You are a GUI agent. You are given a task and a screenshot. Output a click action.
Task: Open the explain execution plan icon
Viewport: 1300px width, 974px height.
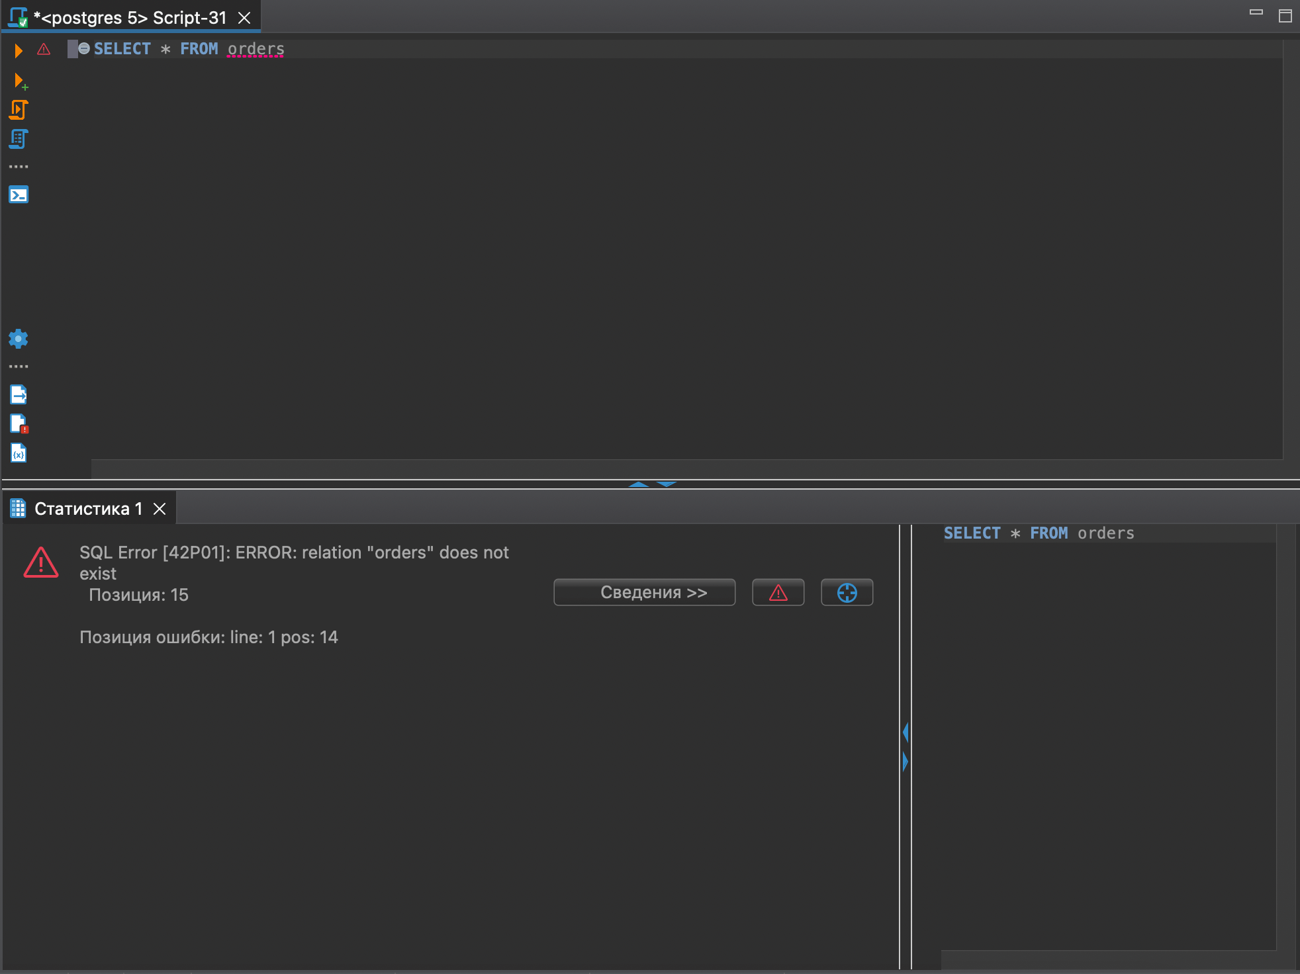click(19, 139)
